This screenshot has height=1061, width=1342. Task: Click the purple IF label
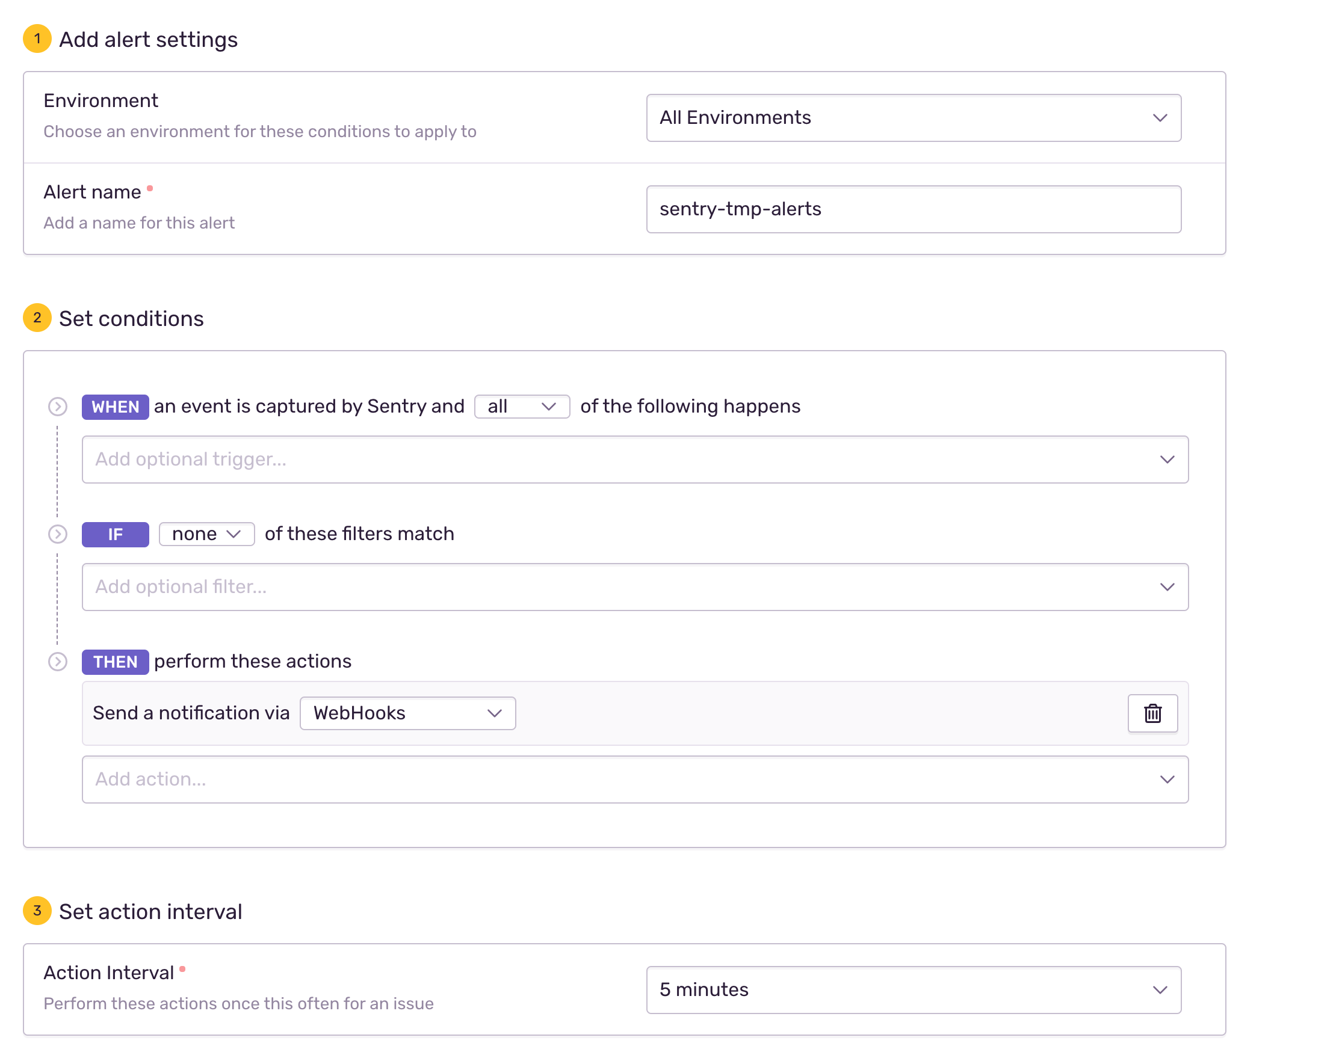115,534
